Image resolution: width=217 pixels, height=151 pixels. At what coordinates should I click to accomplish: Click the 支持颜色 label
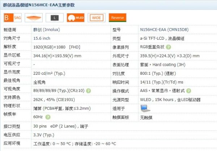coord(12,97)
